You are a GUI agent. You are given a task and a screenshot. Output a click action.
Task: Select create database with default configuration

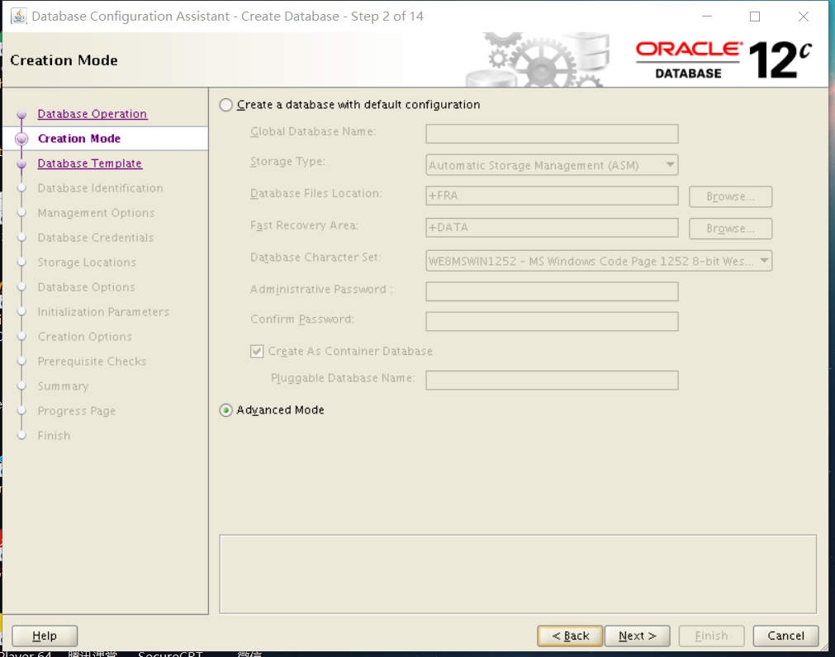pyautogui.click(x=224, y=105)
